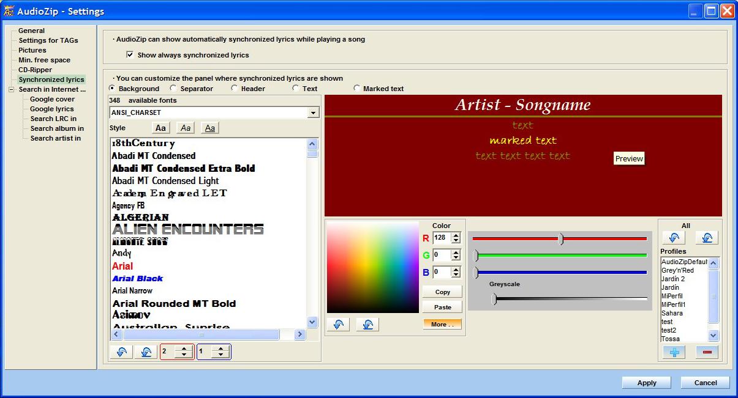Open the ANSI_CHARSET dropdown

coord(314,113)
